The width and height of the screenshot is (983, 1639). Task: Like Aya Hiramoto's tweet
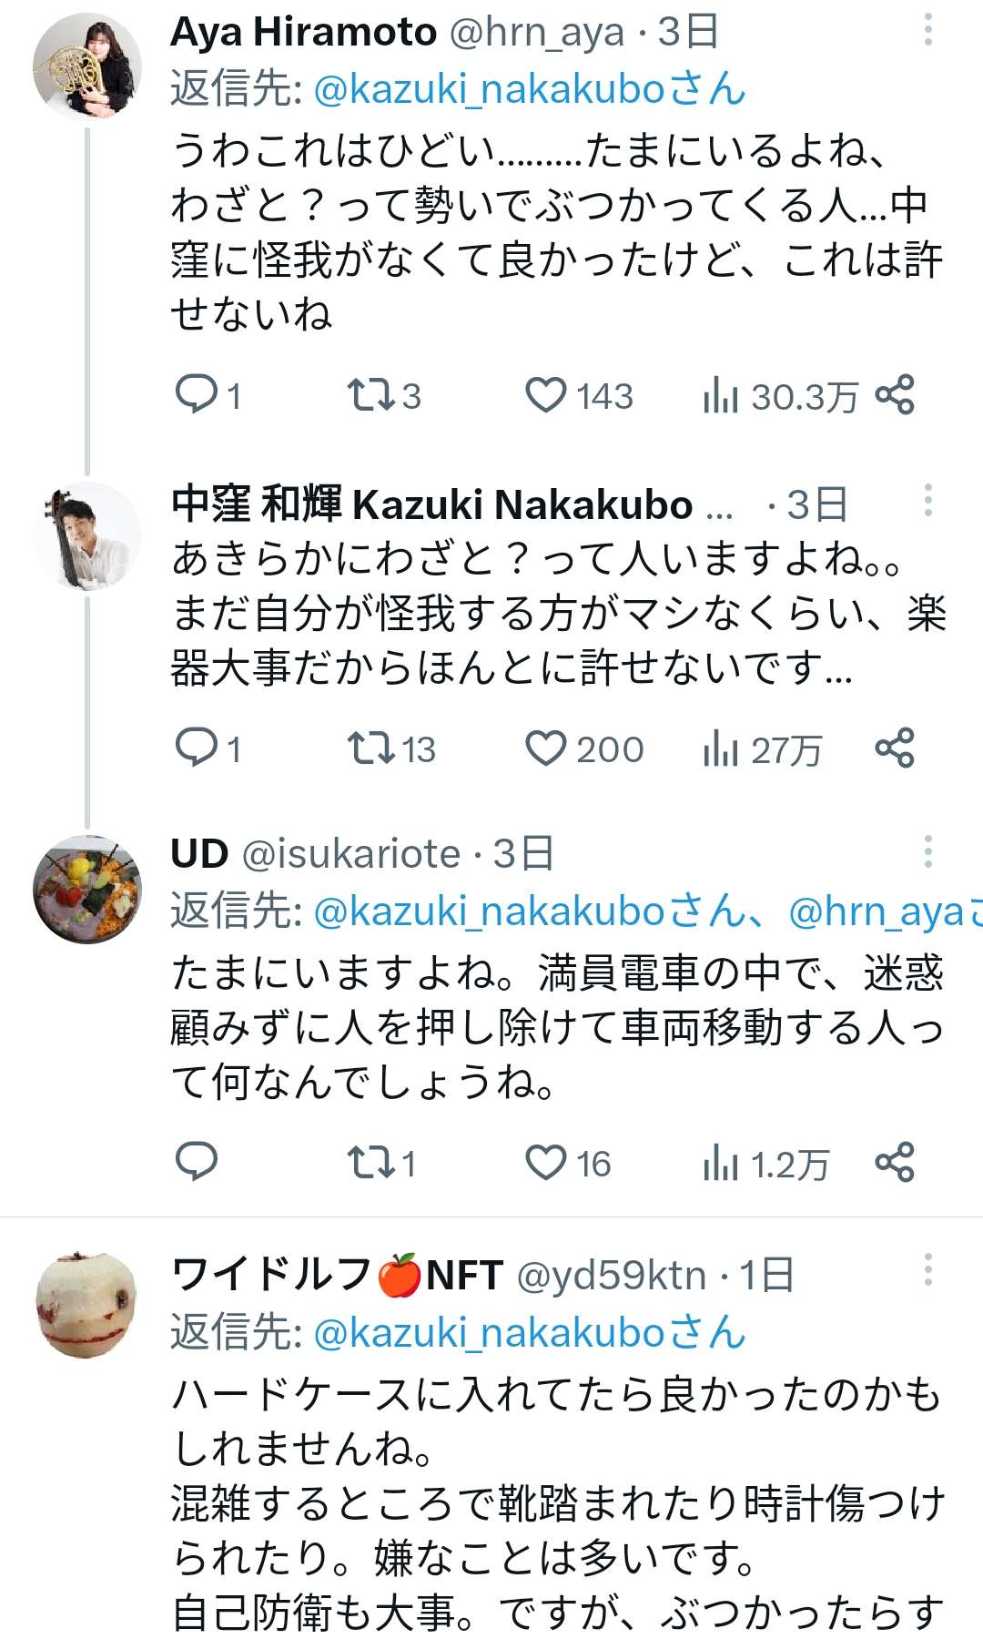click(x=546, y=395)
